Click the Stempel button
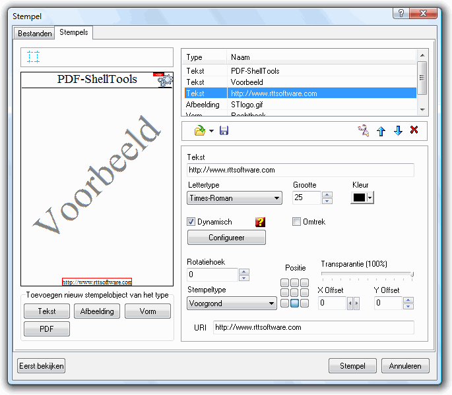 point(352,366)
